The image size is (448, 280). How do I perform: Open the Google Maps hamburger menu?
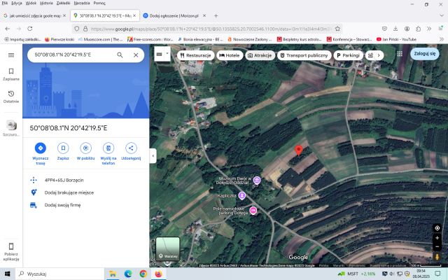click(x=11, y=55)
